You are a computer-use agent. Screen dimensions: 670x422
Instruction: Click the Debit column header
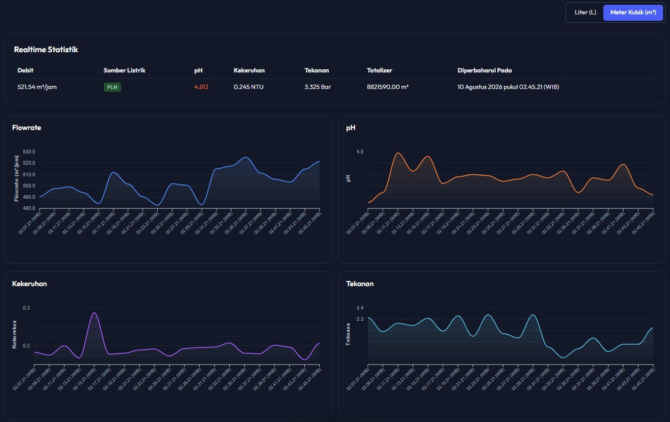tap(26, 70)
